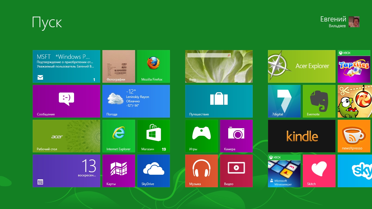Open the Kindle tile

[302, 136]
